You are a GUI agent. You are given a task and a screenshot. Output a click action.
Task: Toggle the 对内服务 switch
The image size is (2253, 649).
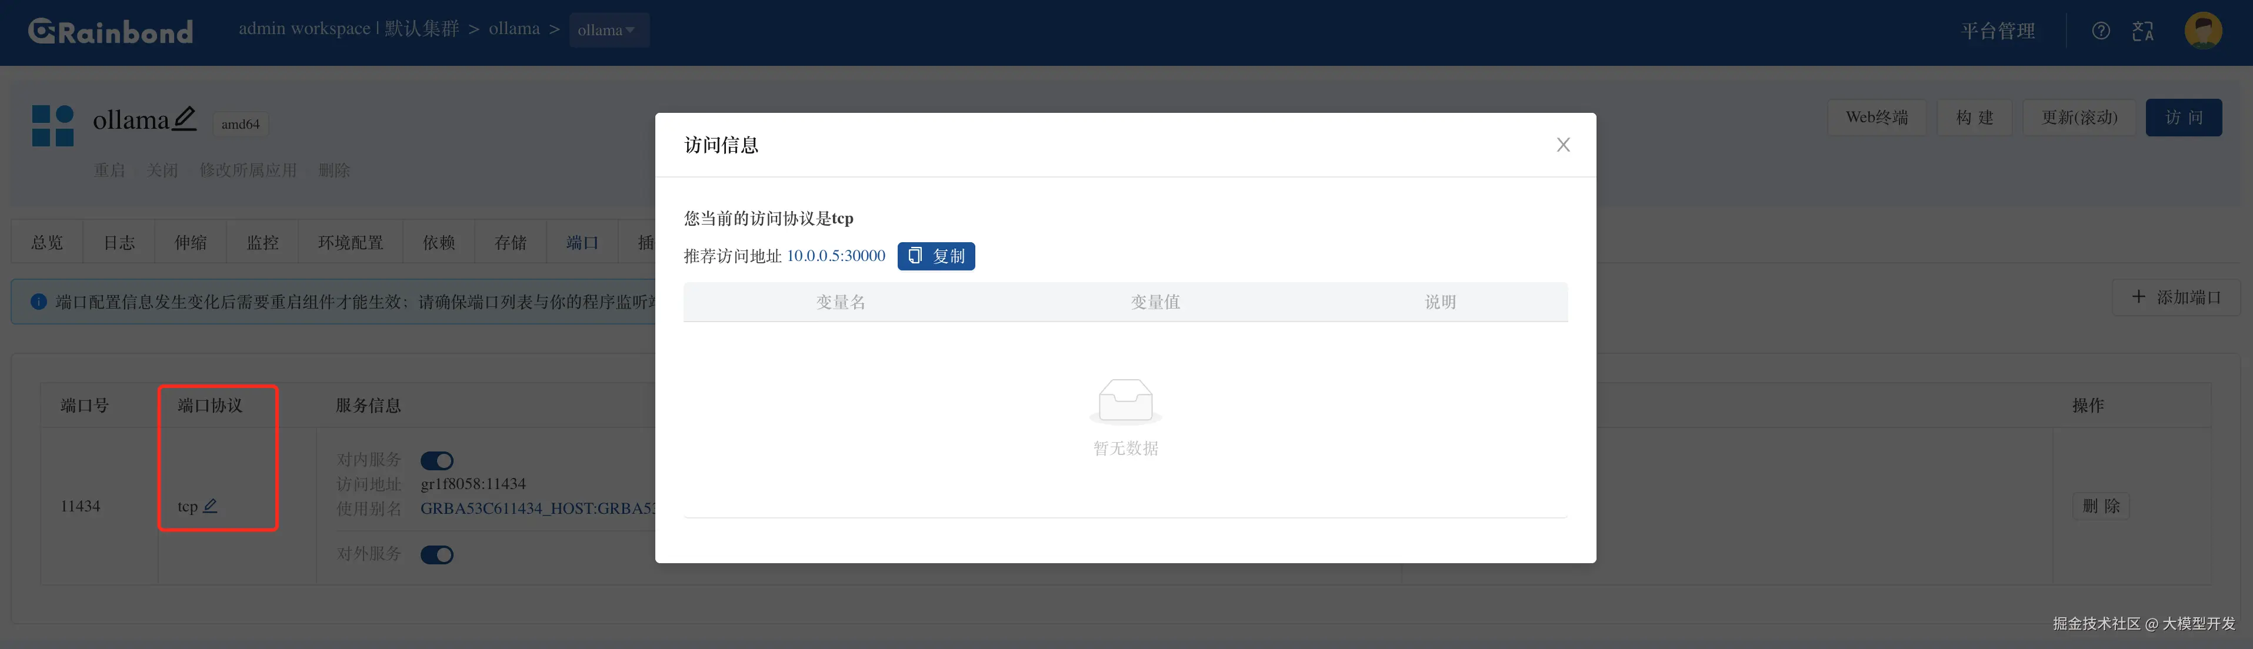[437, 460]
